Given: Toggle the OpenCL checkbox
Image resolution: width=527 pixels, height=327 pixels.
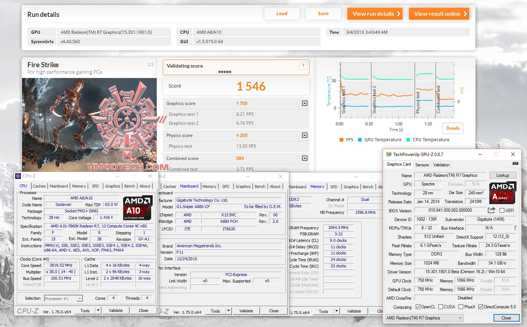Looking at the screenshot, I should coord(418,307).
